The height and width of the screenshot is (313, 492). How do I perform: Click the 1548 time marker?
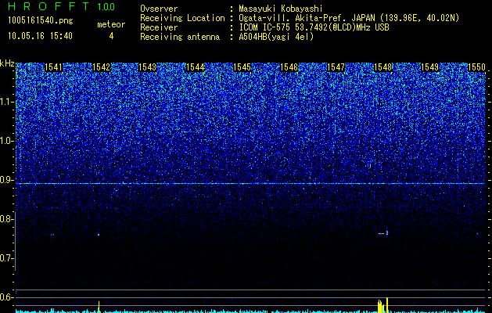click(383, 67)
